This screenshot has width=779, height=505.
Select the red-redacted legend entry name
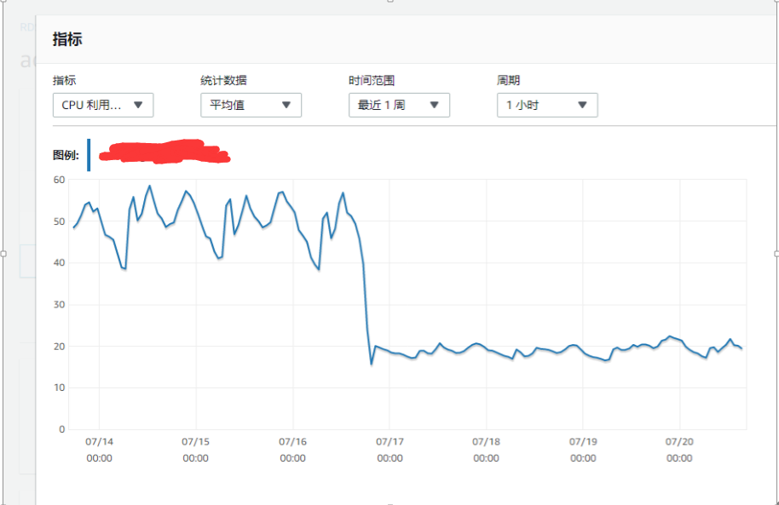(x=164, y=152)
